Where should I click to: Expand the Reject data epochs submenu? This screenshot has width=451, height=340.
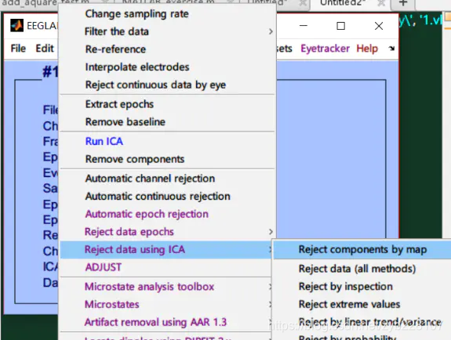167,232
